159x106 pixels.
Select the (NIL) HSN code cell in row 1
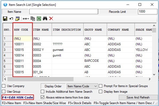tap(23, 39)
